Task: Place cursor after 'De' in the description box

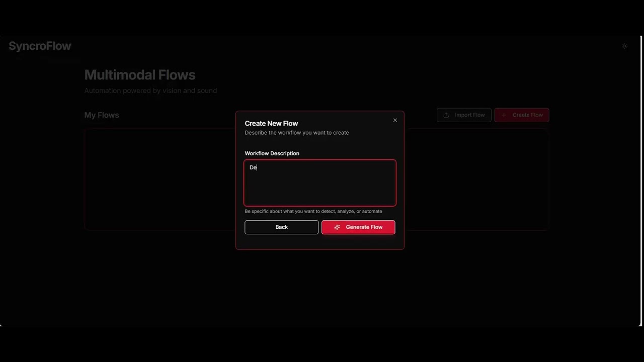Action: [257, 167]
